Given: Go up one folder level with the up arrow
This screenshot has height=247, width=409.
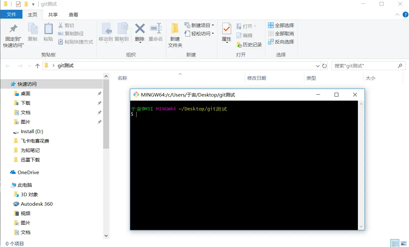Looking at the screenshot, I should click(x=38, y=66).
